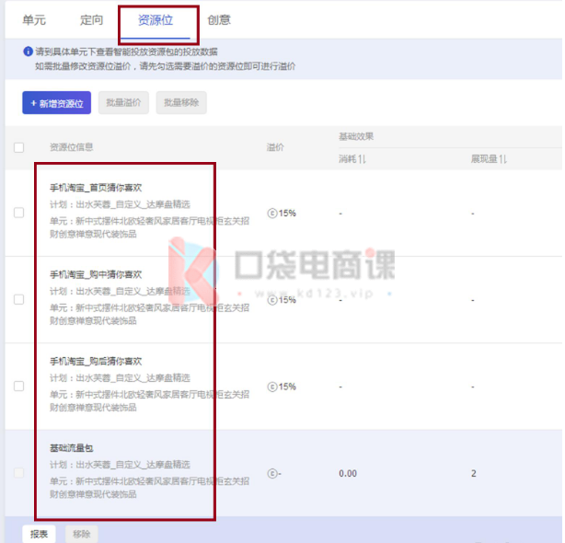This screenshot has height=543, width=565.
Task: Click the 展现量 value 2
Action: click(x=474, y=473)
